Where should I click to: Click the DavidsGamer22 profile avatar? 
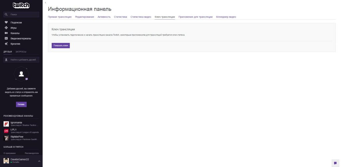coord(6,161)
